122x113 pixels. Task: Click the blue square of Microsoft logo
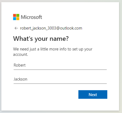[x=15, y=19]
